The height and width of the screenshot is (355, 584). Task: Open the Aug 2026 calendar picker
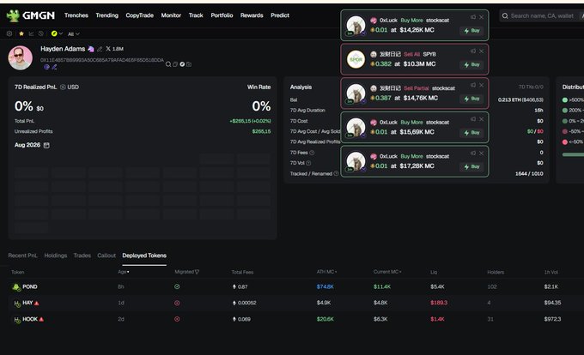(46, 145)
